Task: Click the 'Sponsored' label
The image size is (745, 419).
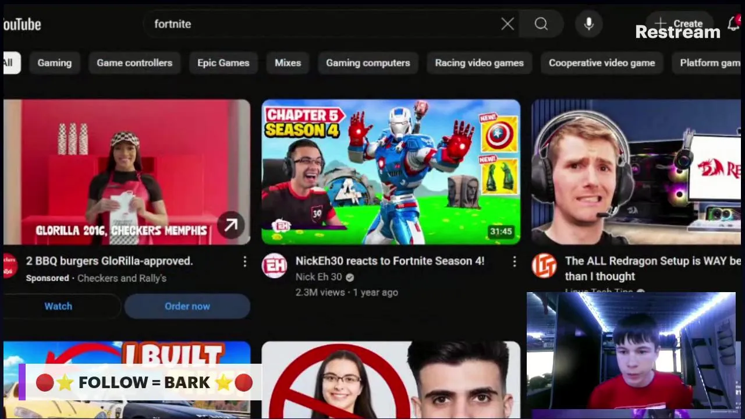Action: point(48,278)
